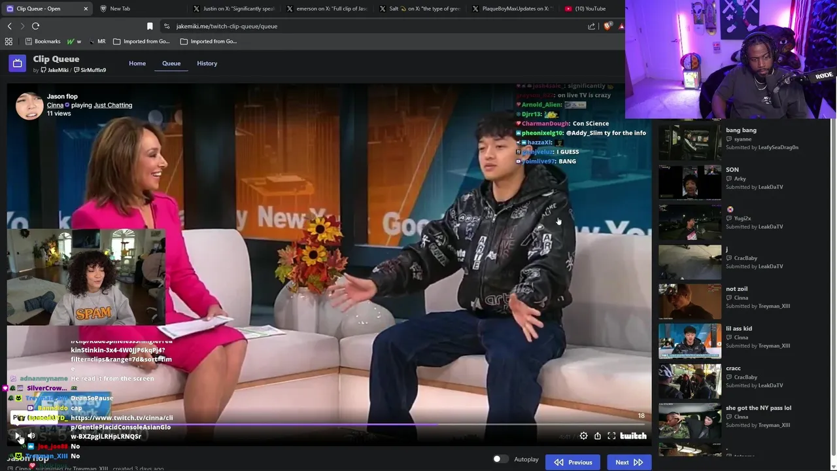Viewport: 837px width, 471px height.
Task: Click 'Yugi2x' channel name in queue
Action: tap(742, 218)
